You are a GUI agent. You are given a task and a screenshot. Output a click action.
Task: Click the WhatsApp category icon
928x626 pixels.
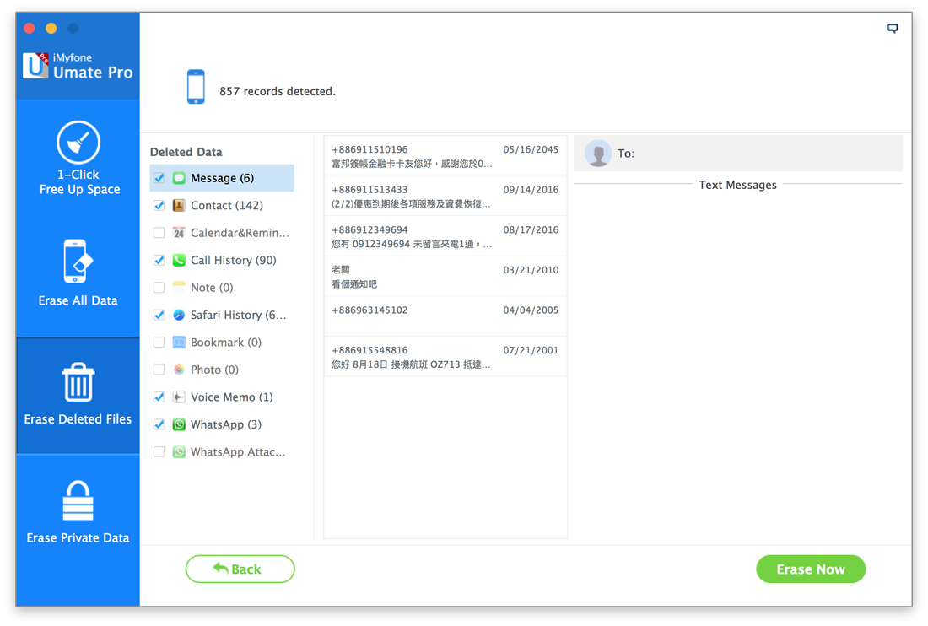click(x=179, y=424)
